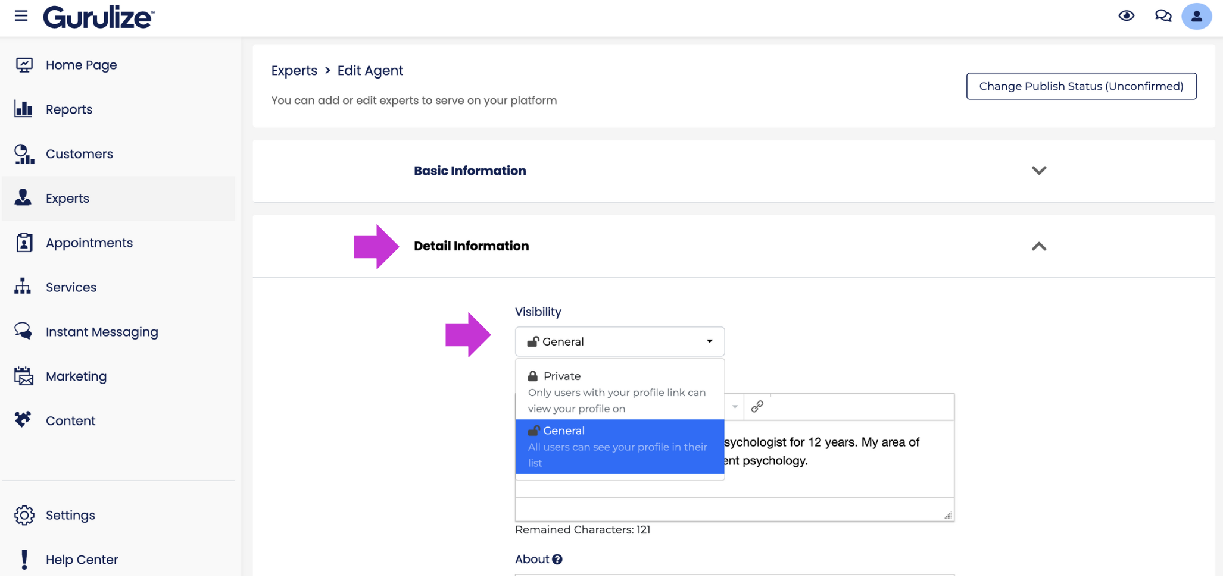Click the About field label
This screenshot has width=1223, height=584.
click(x=532, y=559)
